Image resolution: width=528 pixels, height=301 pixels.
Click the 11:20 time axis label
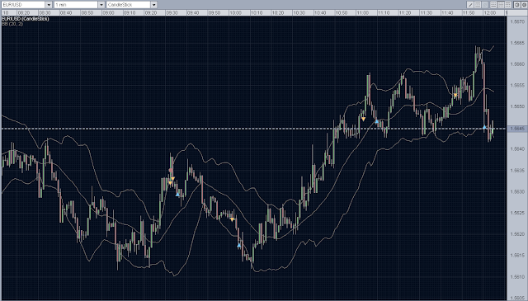[405, 13]
